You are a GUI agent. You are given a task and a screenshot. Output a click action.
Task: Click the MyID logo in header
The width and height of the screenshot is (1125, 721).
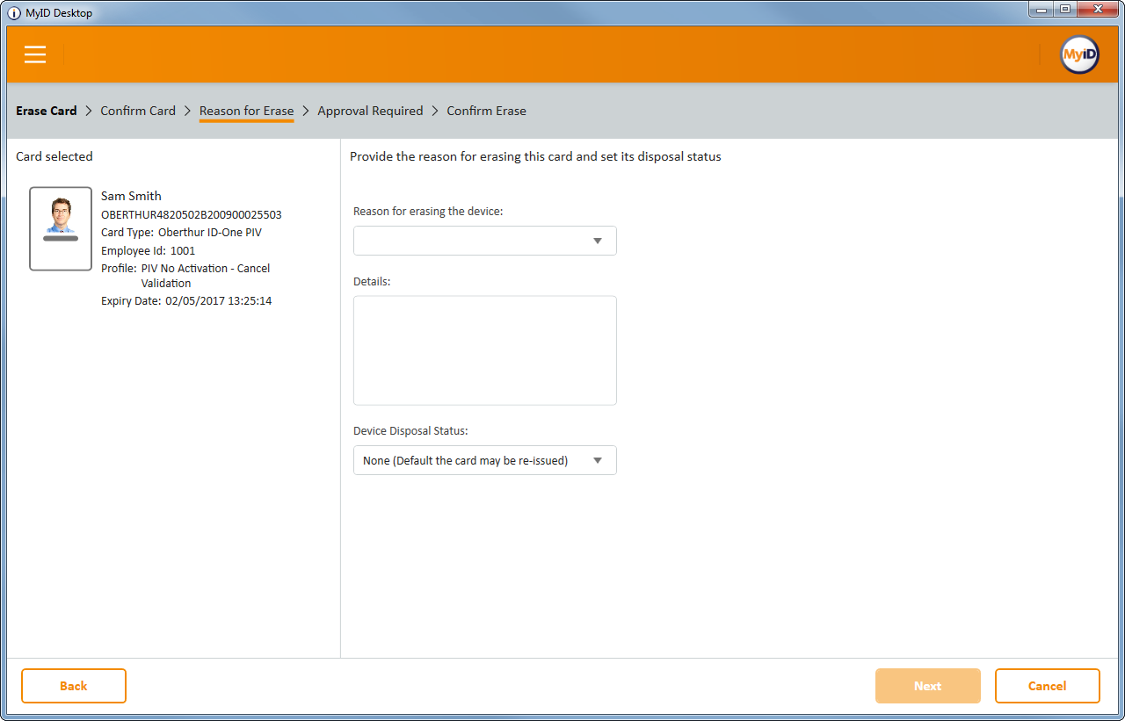coord(1078,54)
